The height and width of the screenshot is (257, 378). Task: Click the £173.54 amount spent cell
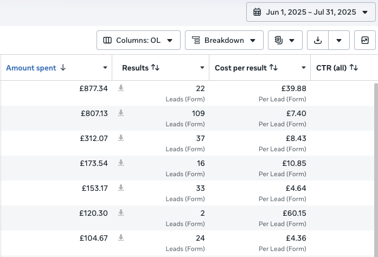pos(94,163)
